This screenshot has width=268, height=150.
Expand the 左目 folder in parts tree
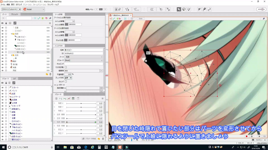tap(12, 55)
